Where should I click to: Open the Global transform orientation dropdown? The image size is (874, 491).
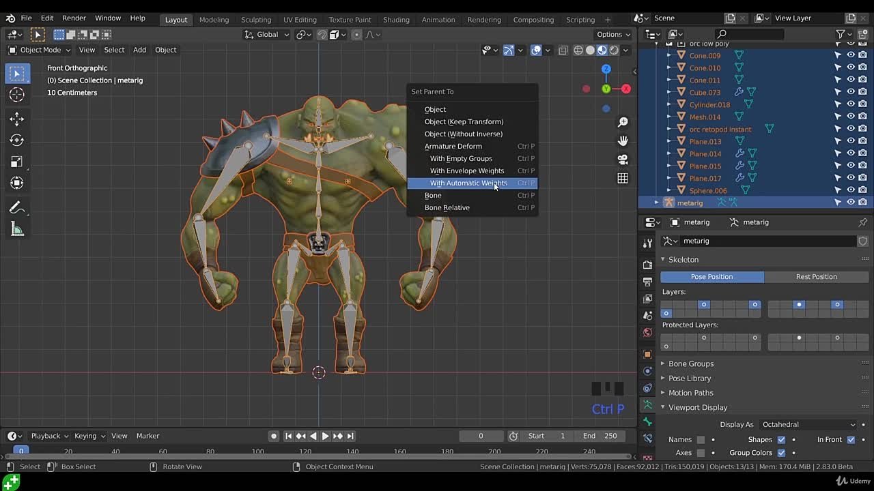click(x=268, y=35)
